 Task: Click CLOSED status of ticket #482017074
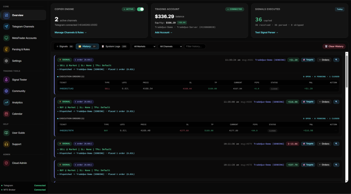(273, 131)
